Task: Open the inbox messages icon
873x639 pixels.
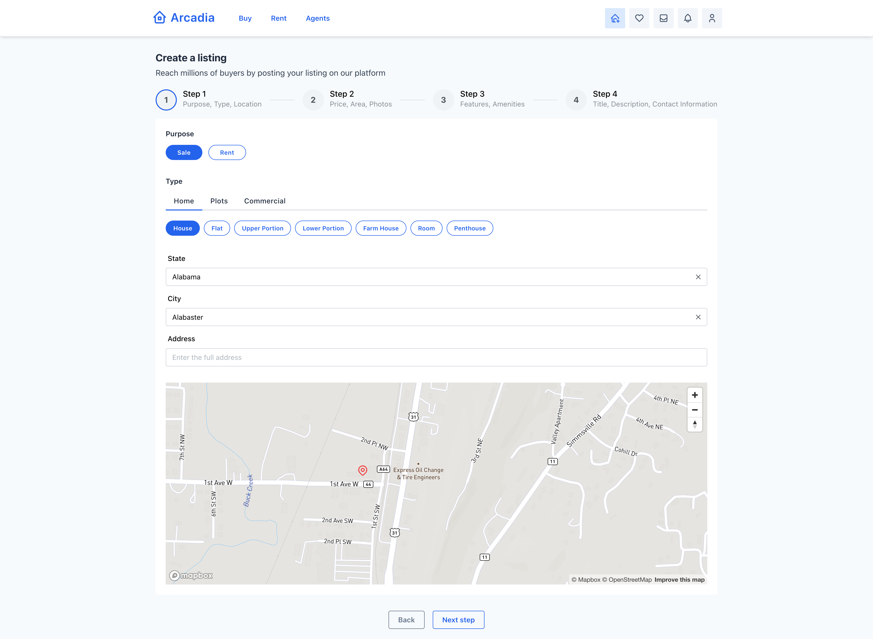Action: pos(663,18)
